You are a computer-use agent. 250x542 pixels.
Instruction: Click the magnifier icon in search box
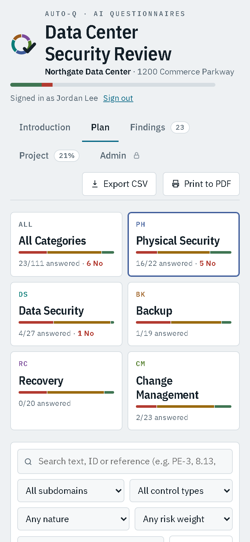(x=28, y=461)
